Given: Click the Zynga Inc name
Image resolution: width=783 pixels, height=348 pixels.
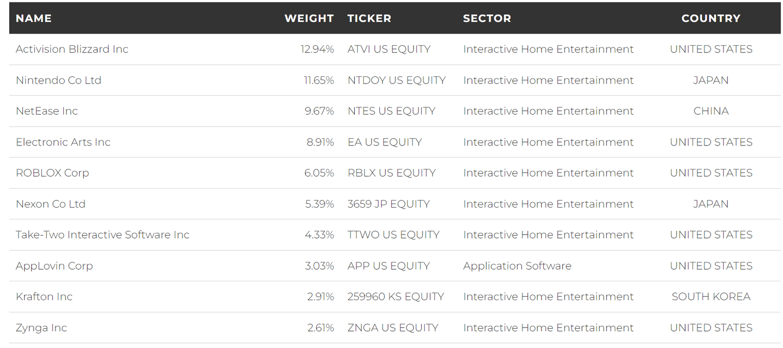Looking at the screenshot, I should [41, 328].
